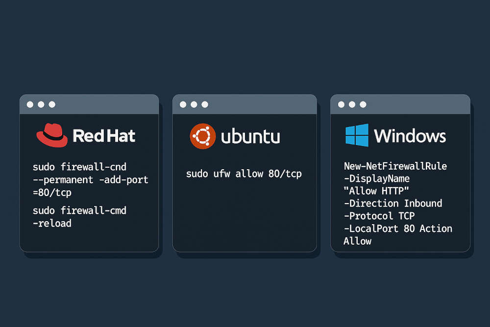Click the last line "Allow" in the Windows window
The width and height of the screenshot is (490, 327).
point(358,241)
